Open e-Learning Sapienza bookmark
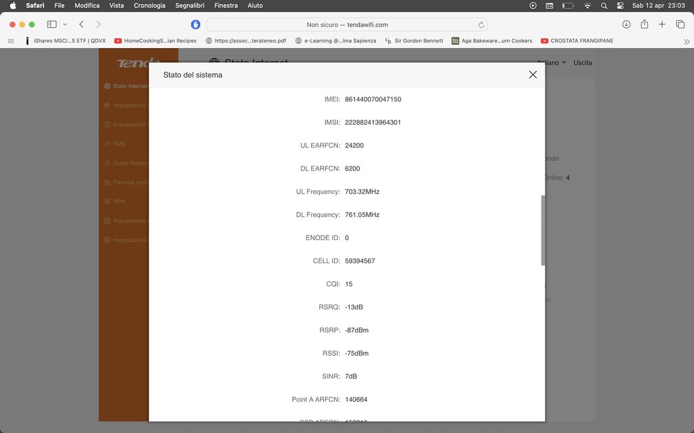This screenshot has width=694, height=433. (x=335, y=41)
